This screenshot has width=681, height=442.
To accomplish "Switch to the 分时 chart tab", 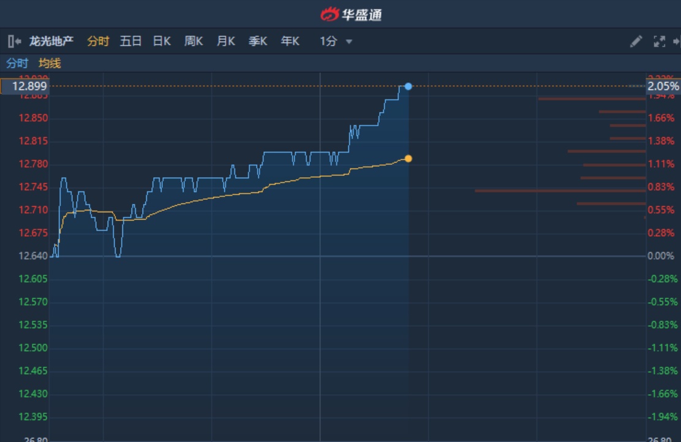I will (98, 42).
